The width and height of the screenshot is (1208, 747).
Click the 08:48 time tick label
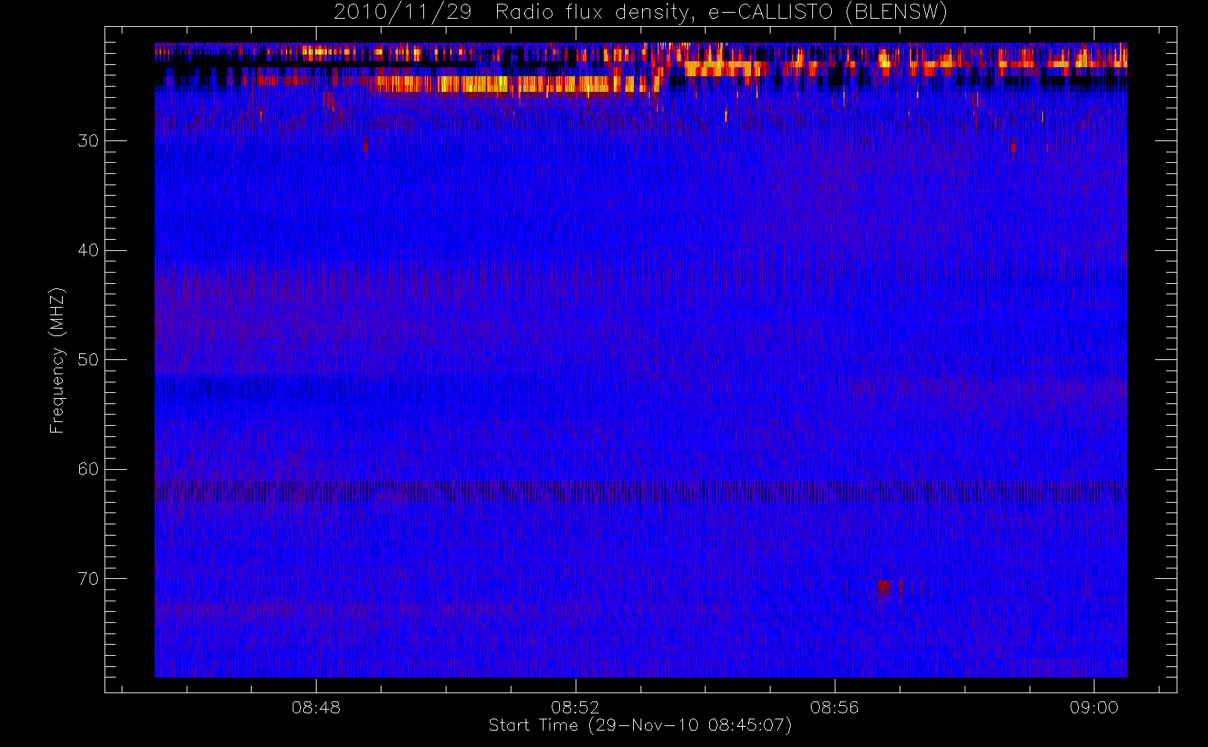pyautogui.click(x=316, y=707)
